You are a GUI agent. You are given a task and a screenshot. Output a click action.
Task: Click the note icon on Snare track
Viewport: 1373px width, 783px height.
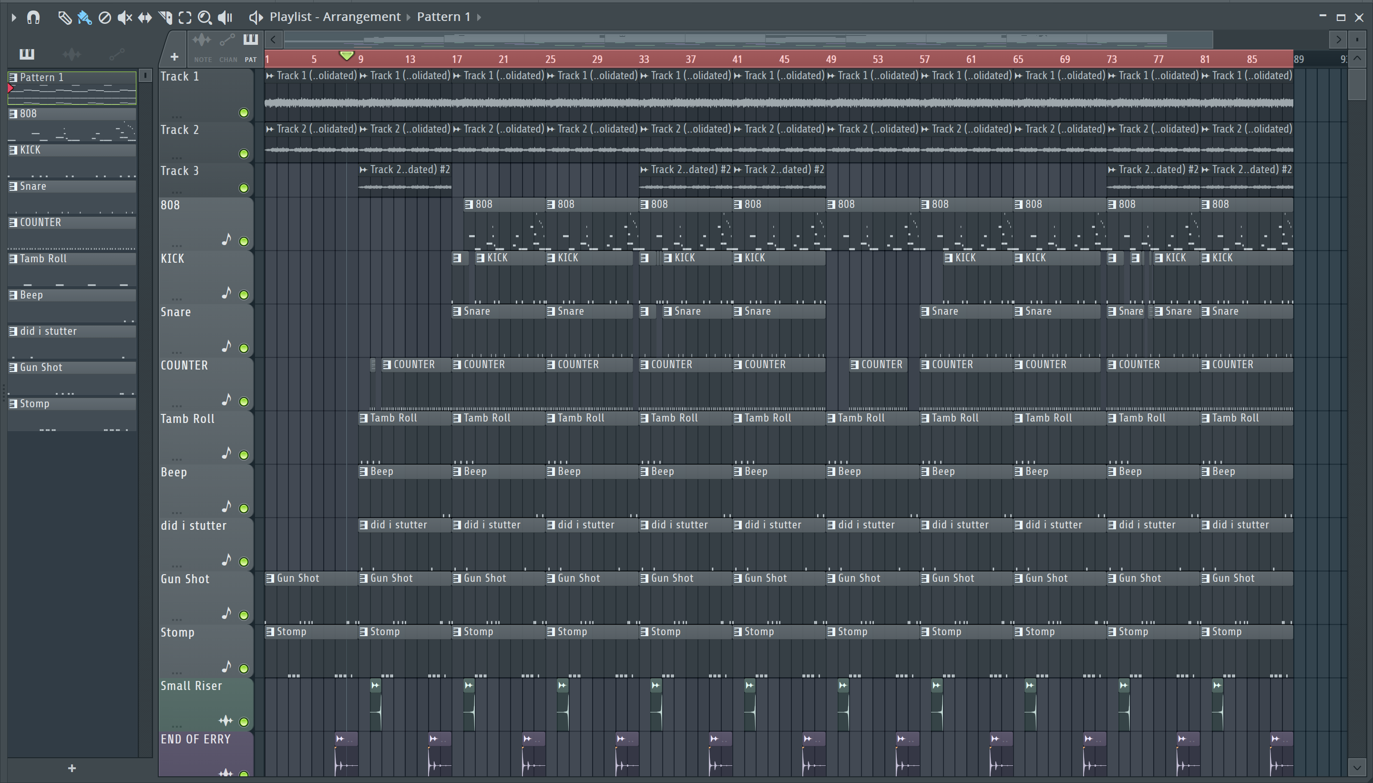pos(226,346)
